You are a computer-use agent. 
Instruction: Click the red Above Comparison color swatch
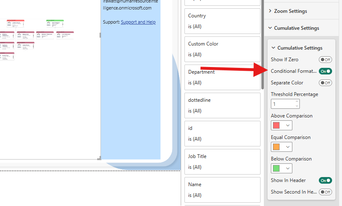276,125
